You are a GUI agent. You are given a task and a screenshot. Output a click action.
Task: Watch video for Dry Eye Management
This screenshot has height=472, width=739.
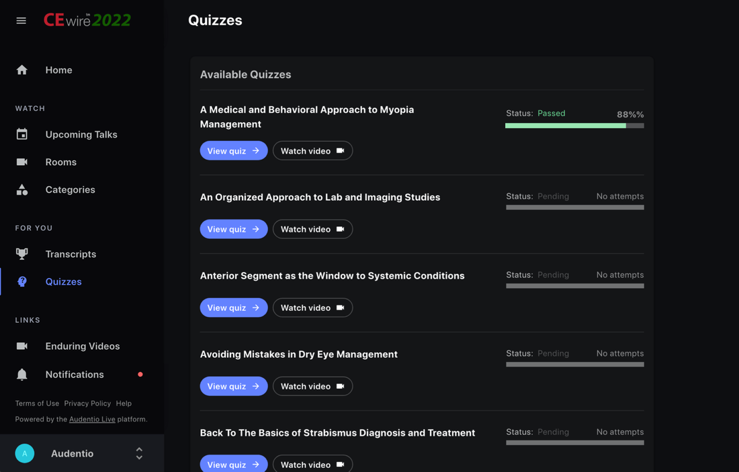click(x=312, y=387)
